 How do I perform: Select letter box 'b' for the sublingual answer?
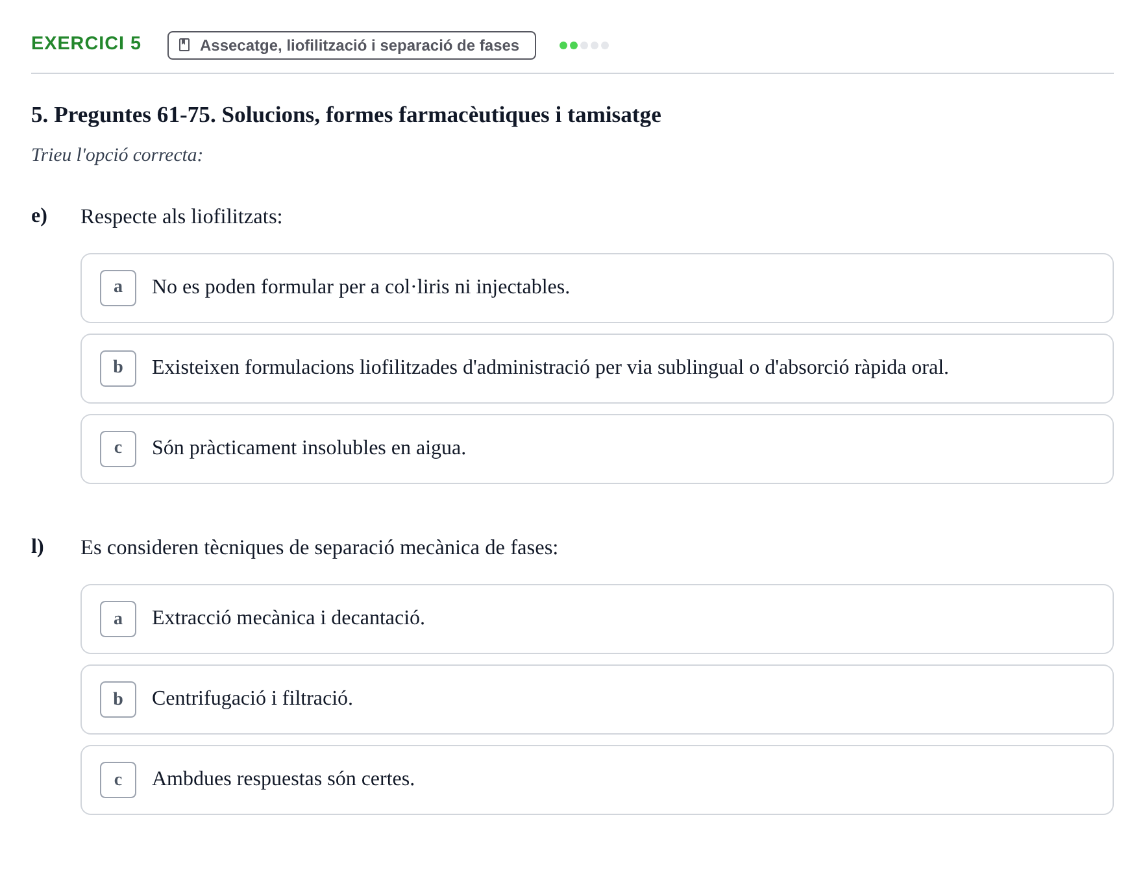(x=118, y=369)
